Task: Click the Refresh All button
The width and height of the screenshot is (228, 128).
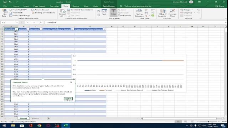Action: [63, 13]
